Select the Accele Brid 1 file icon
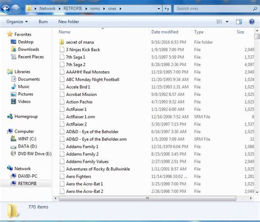Viewport: 260px width, 222px height. click(x=62, y=87)
